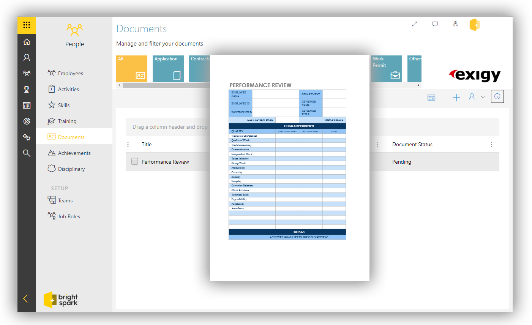Viewport: 532px width, 325px height.
Task: Expand the person filter dropdown chevron
Action: coord(483,97)
